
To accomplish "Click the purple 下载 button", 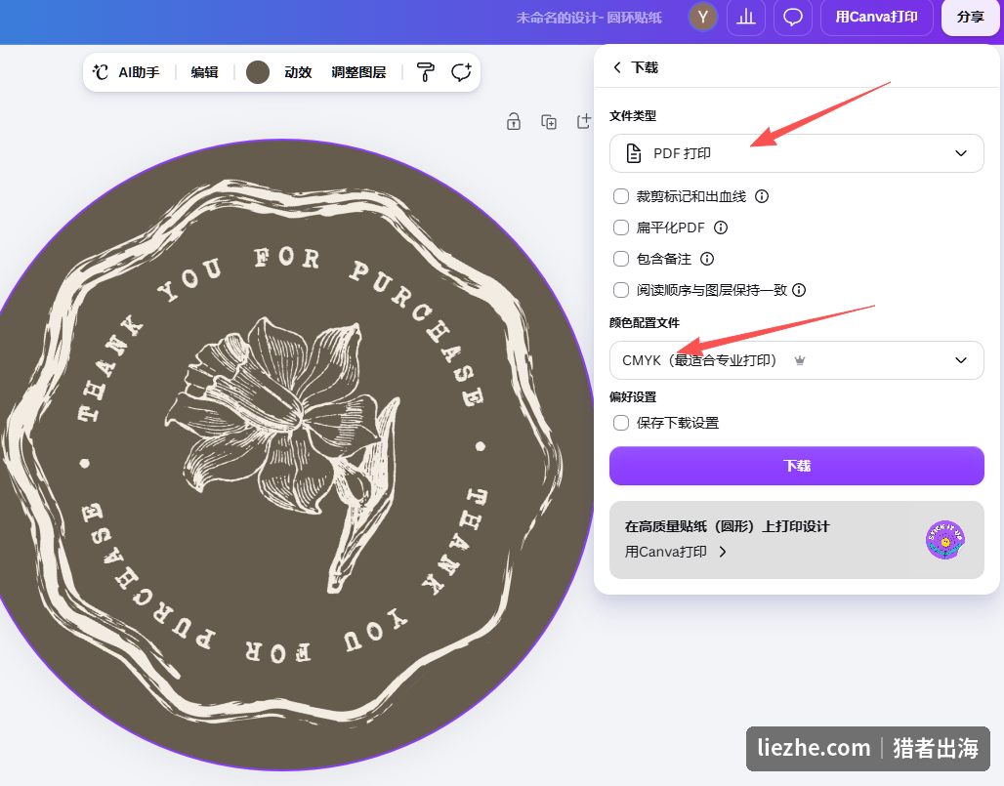I will pos(797,466).
